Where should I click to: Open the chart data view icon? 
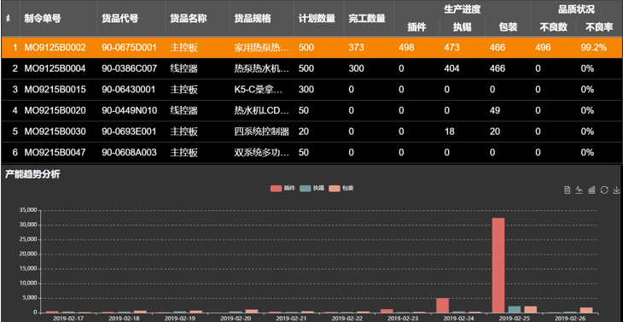pyautogui.click(x=568, y=190)
